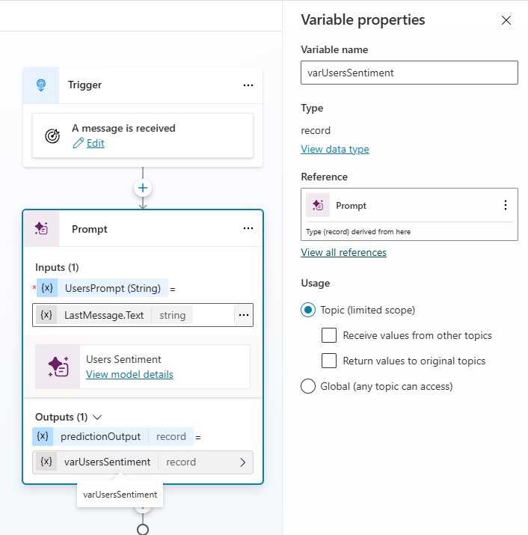Select Topic (limited scope) radio button
Screen dimensions: 528x535
pyautogui.click(x=307, y=310)
